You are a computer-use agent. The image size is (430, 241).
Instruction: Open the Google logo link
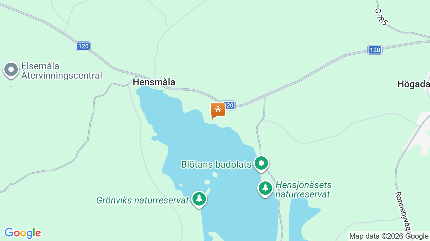click(23, 233)
